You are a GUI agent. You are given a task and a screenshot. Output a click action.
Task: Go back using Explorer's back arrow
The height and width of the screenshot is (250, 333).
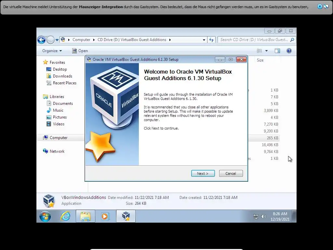[41, 40]
